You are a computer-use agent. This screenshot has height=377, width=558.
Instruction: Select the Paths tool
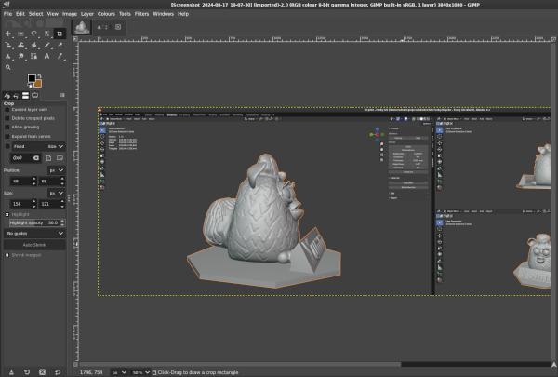coord(33,56)
